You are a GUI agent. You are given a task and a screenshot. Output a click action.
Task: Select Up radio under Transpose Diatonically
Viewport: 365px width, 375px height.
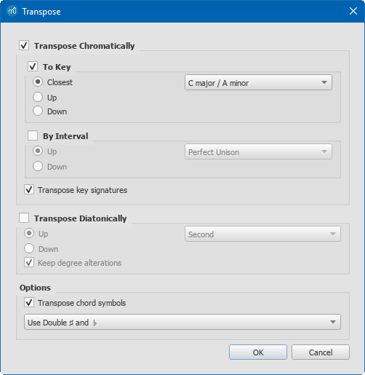coord(29,233)
